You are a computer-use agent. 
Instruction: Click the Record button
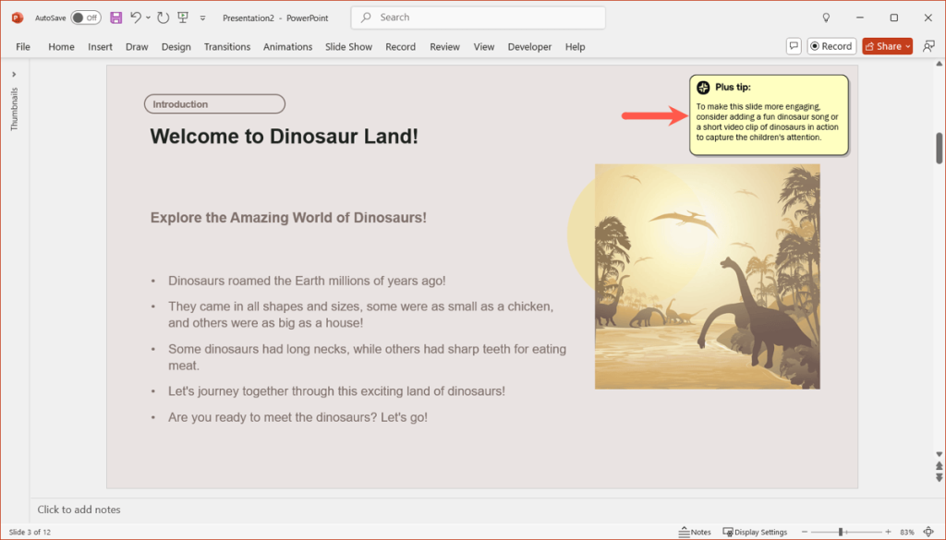831,46
